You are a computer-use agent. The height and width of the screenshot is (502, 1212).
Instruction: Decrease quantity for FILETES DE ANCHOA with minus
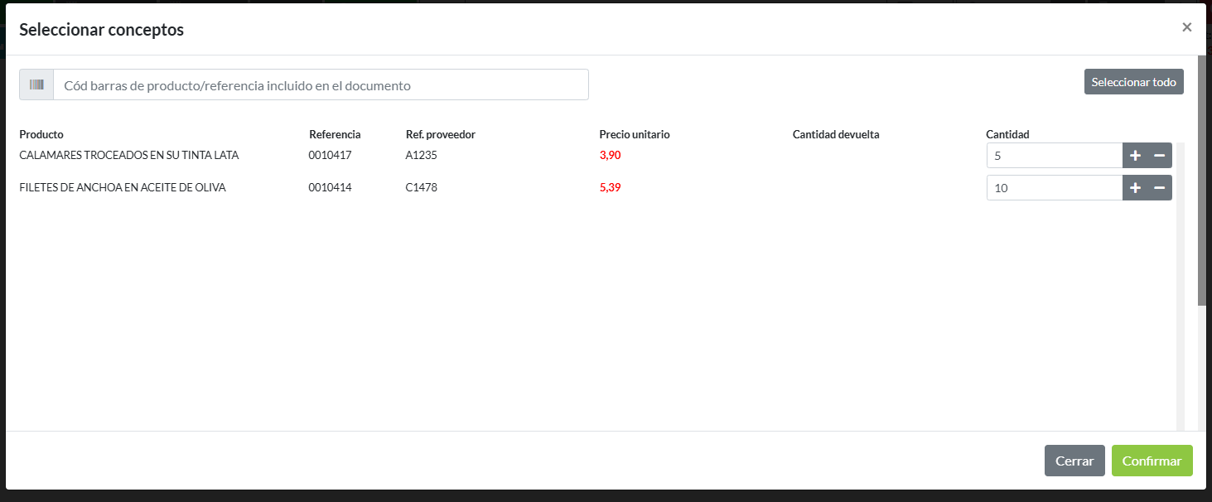click(1160, 188)
